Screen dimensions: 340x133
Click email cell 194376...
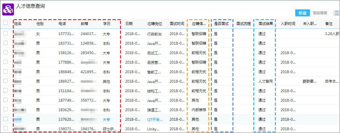click(88, 129)
